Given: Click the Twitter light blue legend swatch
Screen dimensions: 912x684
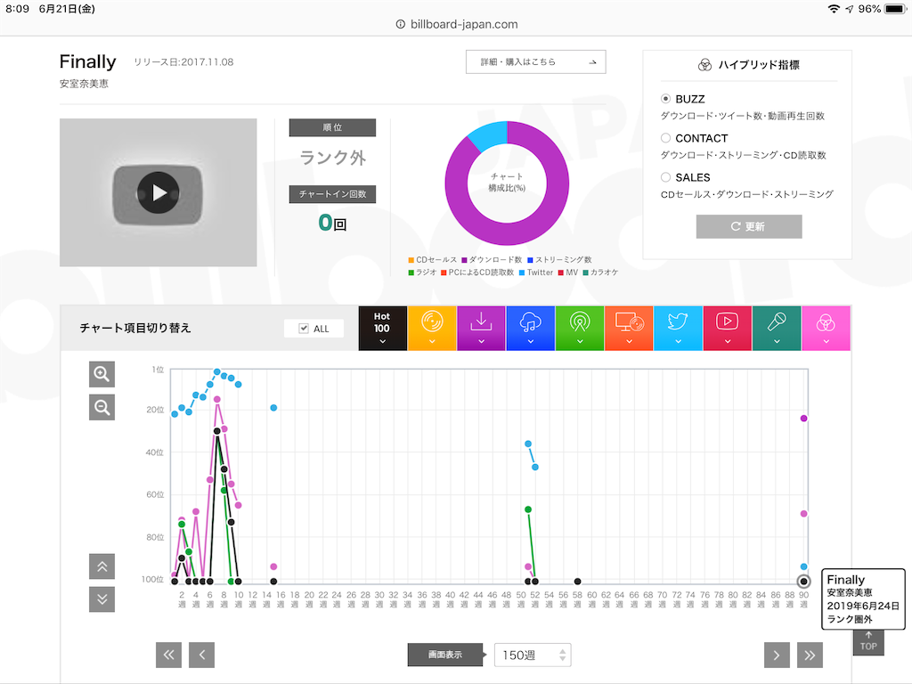Looking at the screenshot, I should coord(522,273).
